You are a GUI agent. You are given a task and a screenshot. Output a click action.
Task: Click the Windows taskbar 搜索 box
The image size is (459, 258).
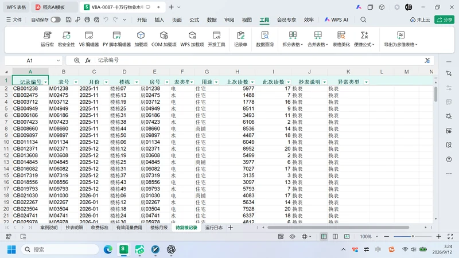click(x=60, y=249)
